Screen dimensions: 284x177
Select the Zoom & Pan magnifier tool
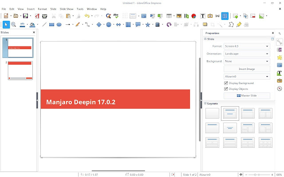pos(13,24)
